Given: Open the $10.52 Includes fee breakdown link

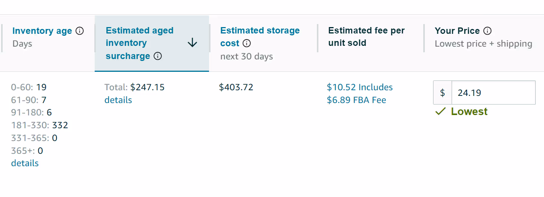Looking at the screenshot, I should pos(360,87).
